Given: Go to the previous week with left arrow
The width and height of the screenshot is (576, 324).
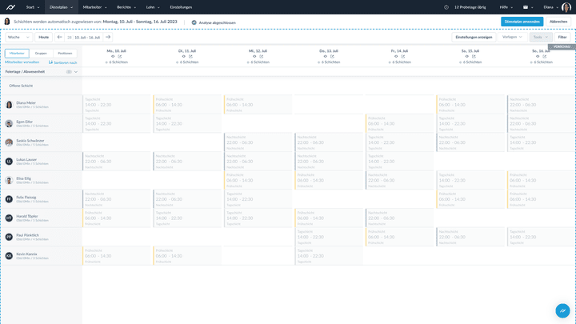Looking at the screenshot, I should 59,37.
